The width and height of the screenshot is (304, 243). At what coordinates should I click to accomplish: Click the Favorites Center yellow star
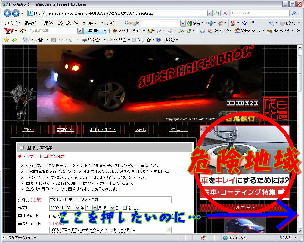click(7, 40)
